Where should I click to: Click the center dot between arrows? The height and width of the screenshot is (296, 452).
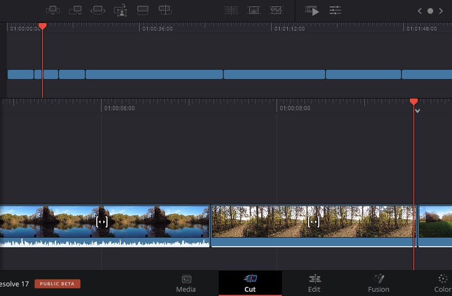click(430, 11)
